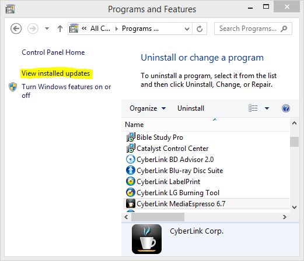The image size is (304, 261).
Task: Select the CyberLink BD Advisor 2.0 icon
Action: [x=131, y=160]
